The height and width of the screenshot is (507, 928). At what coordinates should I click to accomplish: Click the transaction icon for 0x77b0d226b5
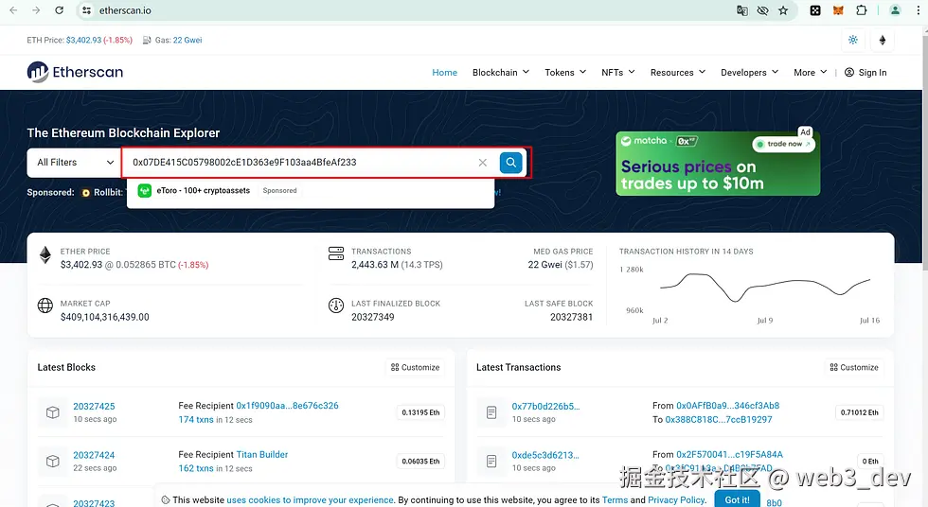coord(491,412)
